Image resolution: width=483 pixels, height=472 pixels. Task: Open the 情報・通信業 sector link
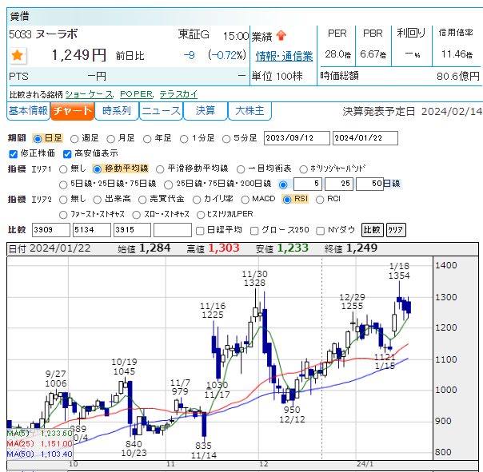(284, 56)
